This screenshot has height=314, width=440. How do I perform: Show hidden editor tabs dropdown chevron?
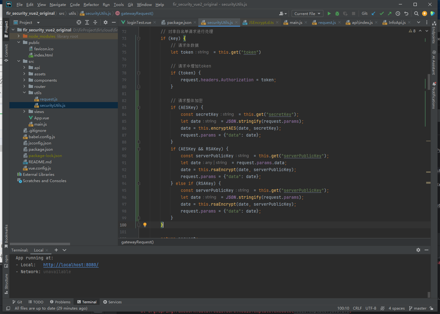[x=419, y=22]
